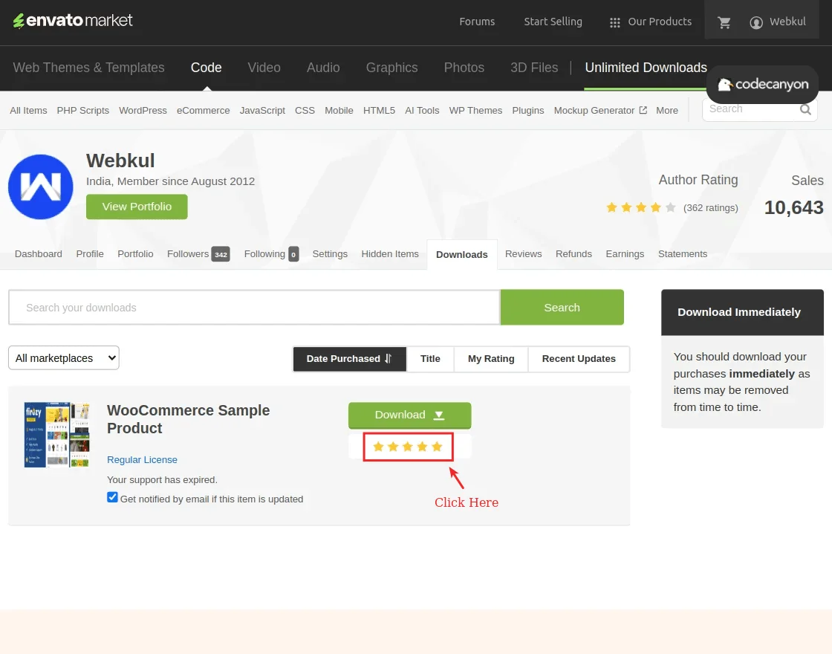Image resolution: width=832 pixels, height=654 pixels.
Task: Click the Envato Market logo
Action: pyautogui.click(x=72, y=21)
